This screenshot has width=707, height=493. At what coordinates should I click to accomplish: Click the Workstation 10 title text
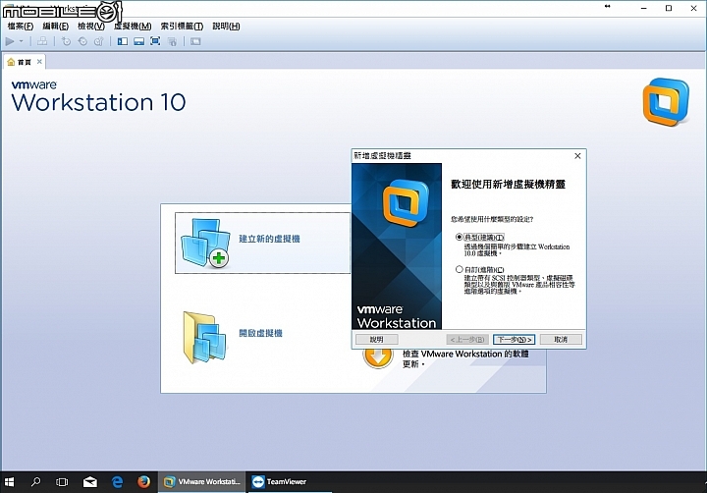coord(99,102)
